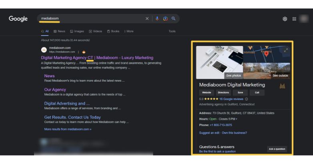The height and width of the screenshot is (164, 313).
Task: Click Mediaboom Digital Marketing panel title
Action: tap(232, 85)
